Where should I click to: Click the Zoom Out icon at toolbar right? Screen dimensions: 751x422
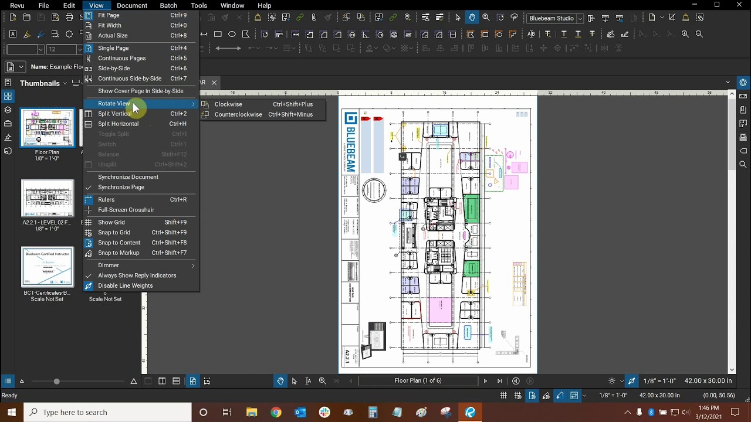[699, 34]
